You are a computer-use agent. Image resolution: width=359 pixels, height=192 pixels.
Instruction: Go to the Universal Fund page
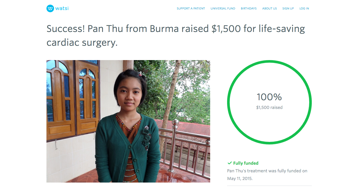pyautogui.click(x=223, y=8)
